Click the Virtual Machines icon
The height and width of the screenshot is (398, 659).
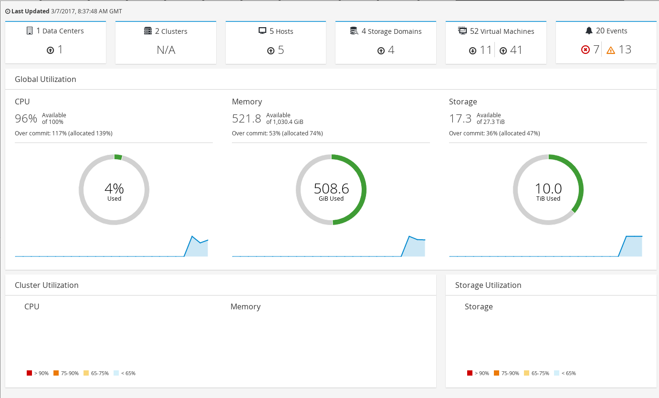462,31
